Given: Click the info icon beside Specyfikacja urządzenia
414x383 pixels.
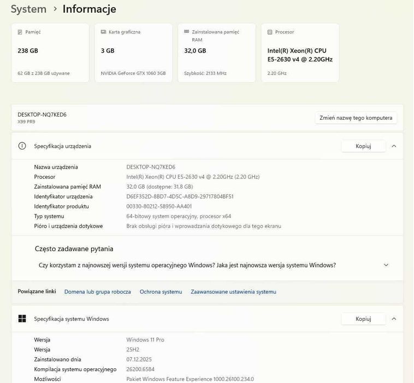Looking at the screenshot, I should [22, 146].
